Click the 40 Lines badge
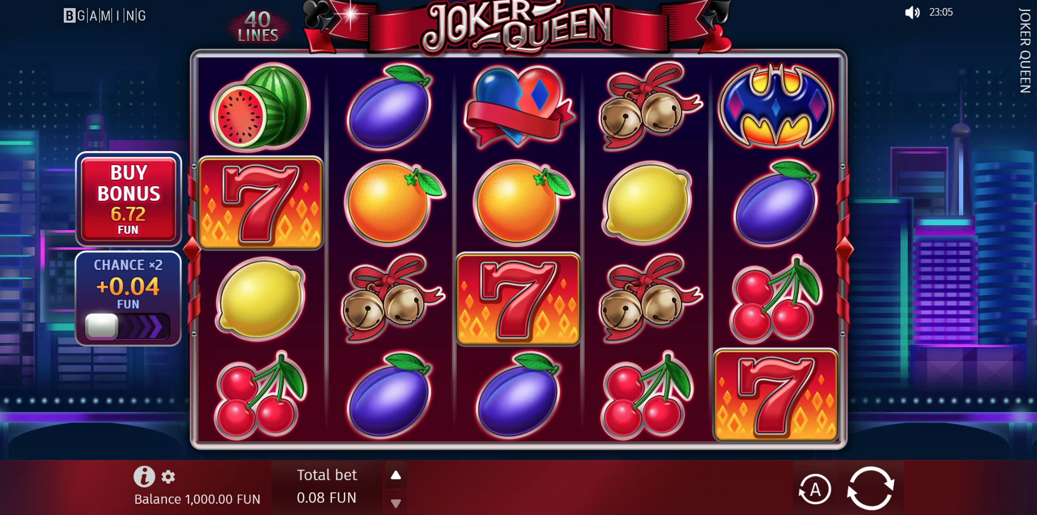Image resolution: width=1037 pixels, height=515 pixels. [x=258, y=26]
